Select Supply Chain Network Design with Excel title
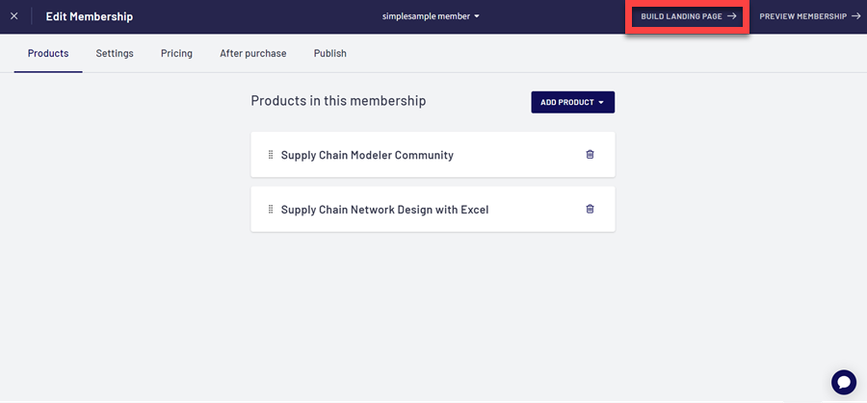Screen dimensions: 867x403 384,210
